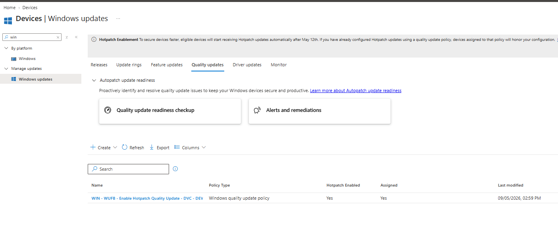Click the Hotpatch Enablement bold heading text
Screen dimensions: 558x233
[119, 40]
